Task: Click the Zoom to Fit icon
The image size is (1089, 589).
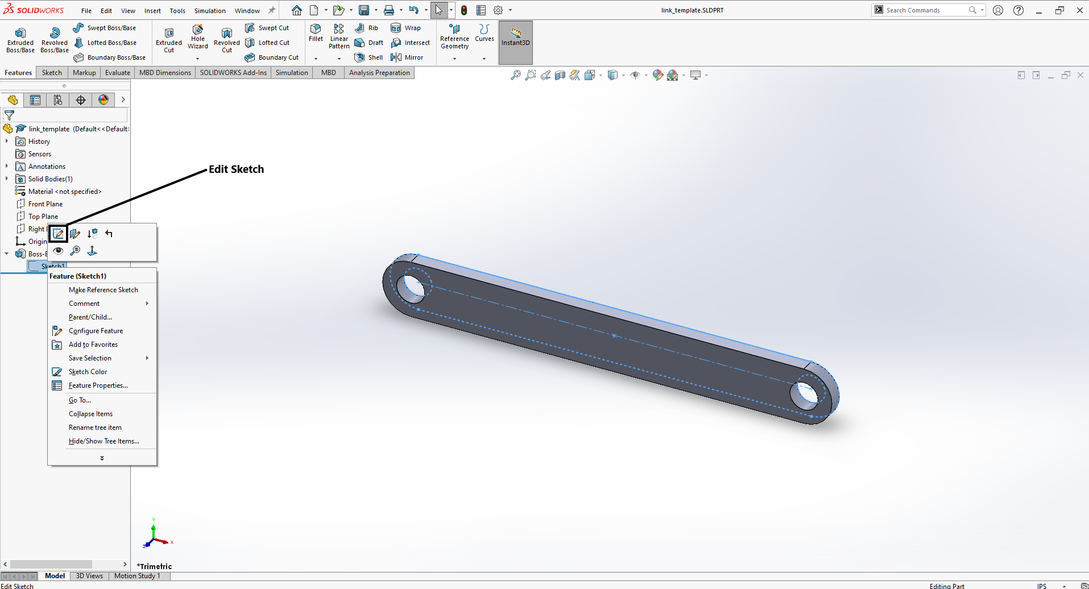Action: click(x=516, y=74)
